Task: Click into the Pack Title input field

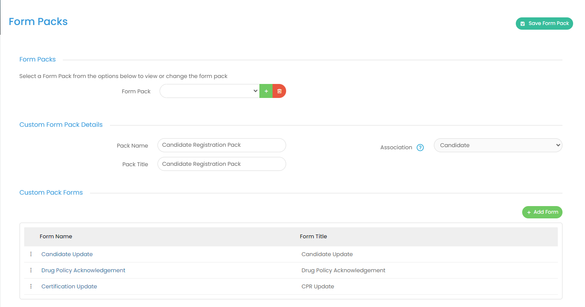Action: (x=221, y=164)
